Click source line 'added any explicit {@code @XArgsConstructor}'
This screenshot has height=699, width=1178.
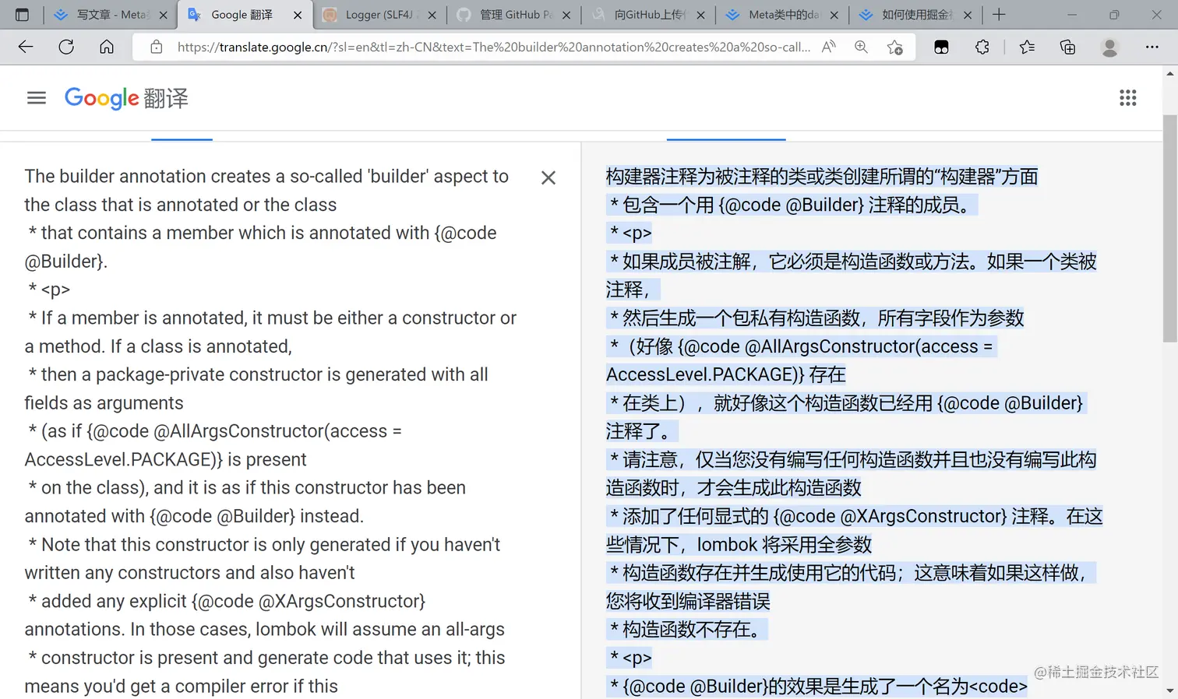[233, 601]
